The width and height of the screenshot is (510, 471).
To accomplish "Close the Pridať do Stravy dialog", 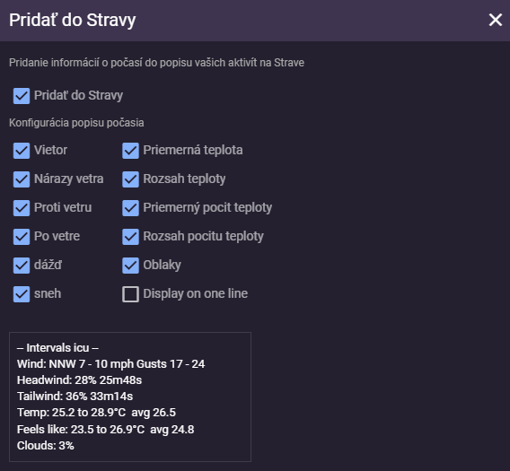I will pos(496,20).
